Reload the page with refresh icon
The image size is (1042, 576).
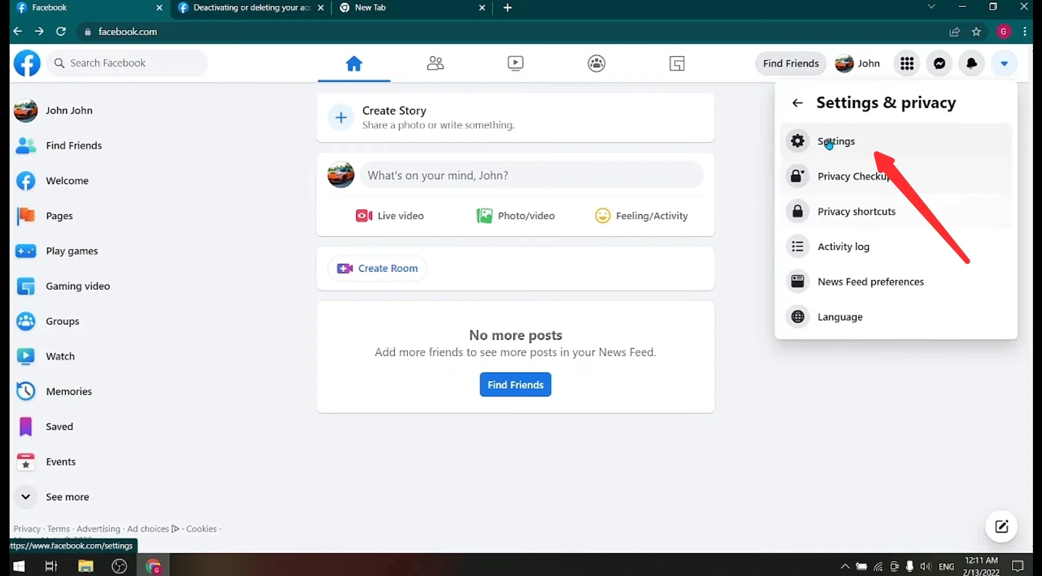click(x=61, y=31)
